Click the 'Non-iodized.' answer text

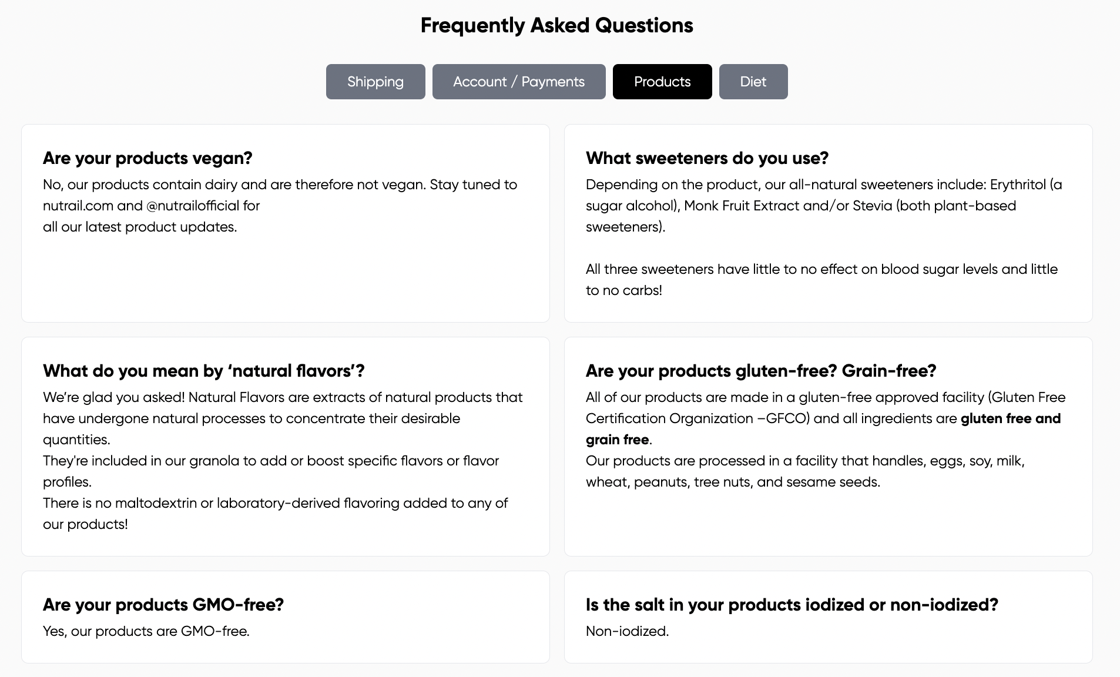pos(627,631)
